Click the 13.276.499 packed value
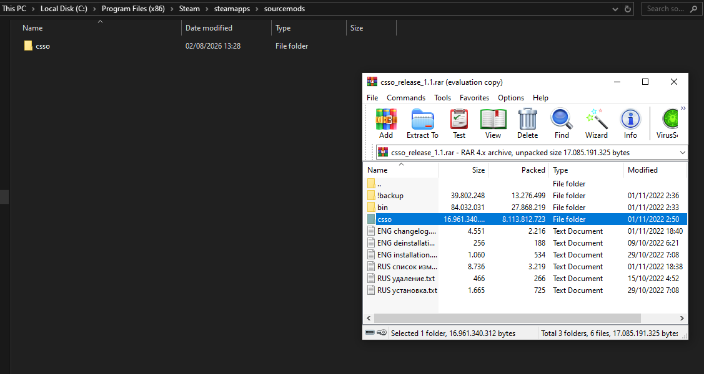 [528, 195]
